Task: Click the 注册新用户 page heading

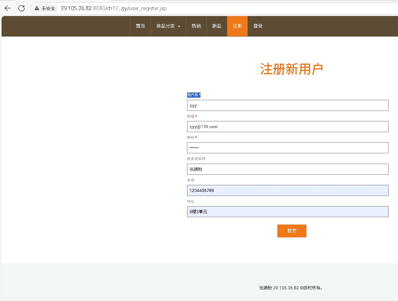Action: (291, 69)
